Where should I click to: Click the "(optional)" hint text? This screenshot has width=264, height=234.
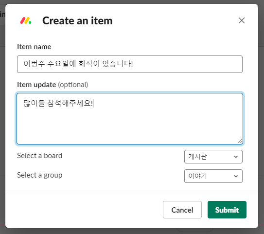tap(73, 85)
